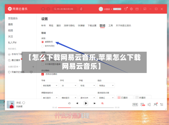Switch to the 歌词 settings tab

102,26
